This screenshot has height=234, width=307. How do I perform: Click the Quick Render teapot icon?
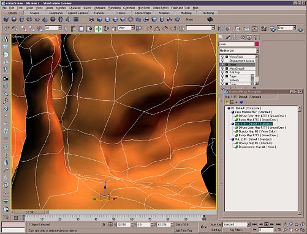300,29
